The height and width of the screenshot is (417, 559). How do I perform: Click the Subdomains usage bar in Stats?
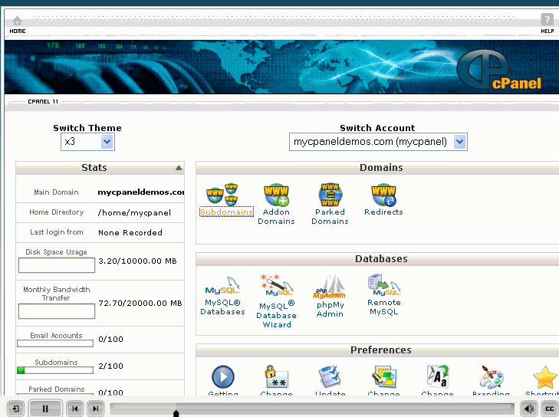(x=55, y=371)
